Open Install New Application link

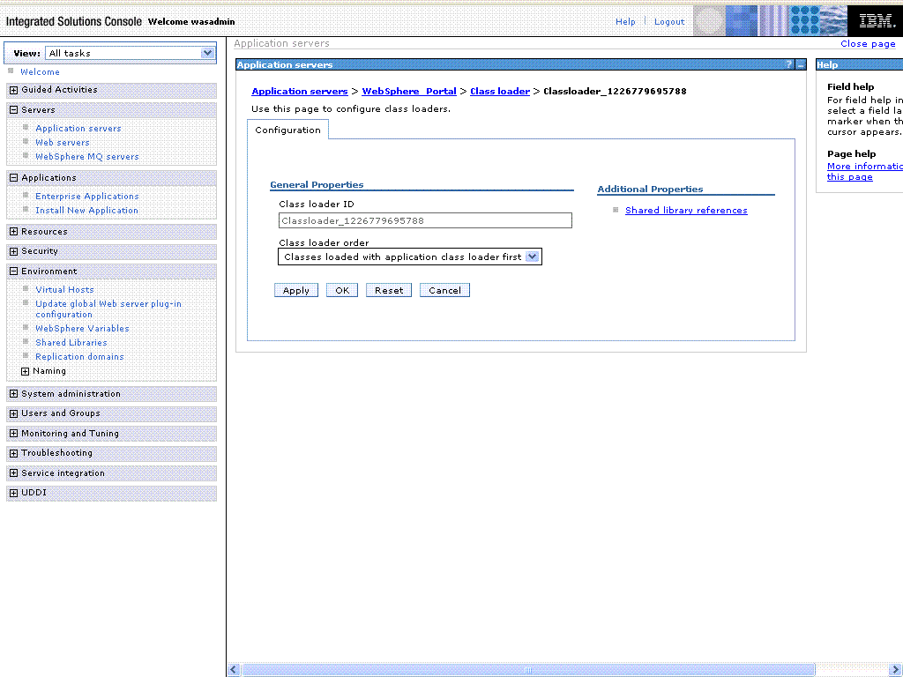(86, 210)
